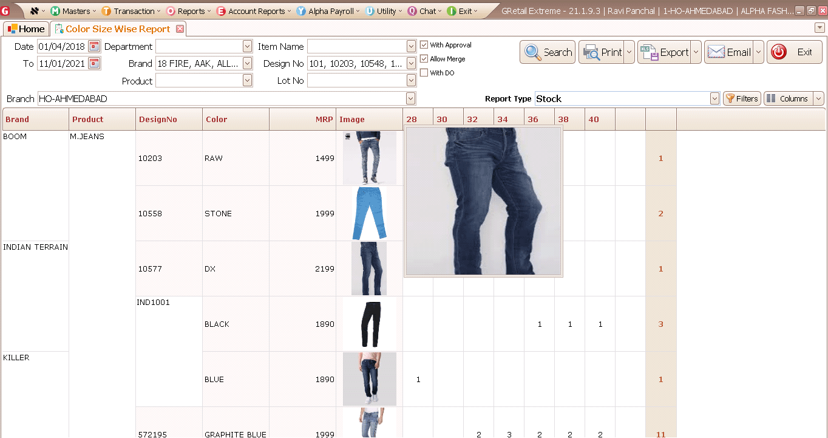The width and height of the screenshot is (828, 438).
Task: Click the enlarged jeans preview image
Action: (x=483, y=201)
